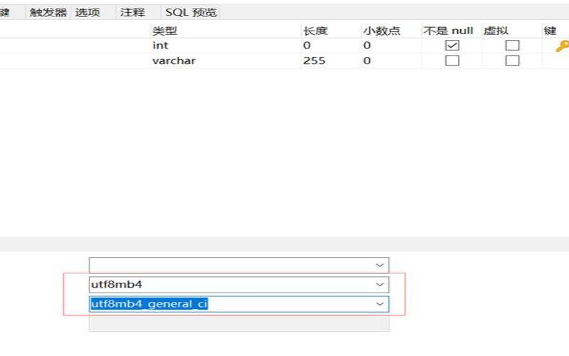
Task: Click decimal 0 cell of int row
Action: [391, 46]
